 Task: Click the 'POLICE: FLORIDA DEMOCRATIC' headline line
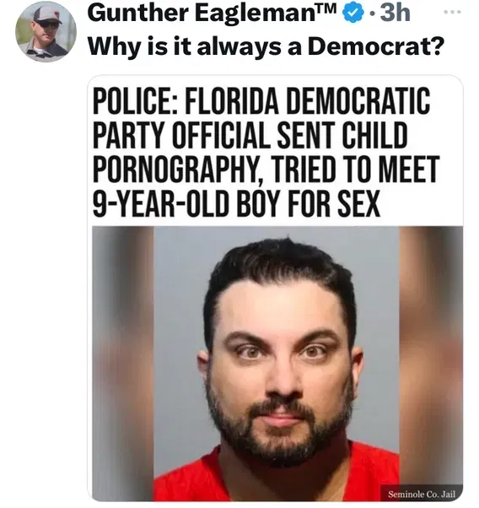261,100
